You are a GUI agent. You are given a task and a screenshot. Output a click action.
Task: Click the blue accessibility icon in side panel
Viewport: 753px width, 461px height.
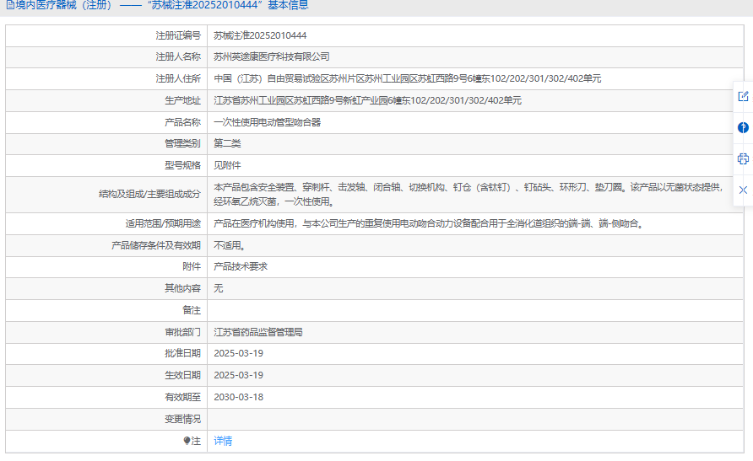[x=743, y=127]
